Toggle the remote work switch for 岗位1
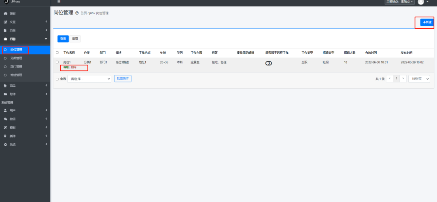The image size is (437, 202). click(269, 63)
